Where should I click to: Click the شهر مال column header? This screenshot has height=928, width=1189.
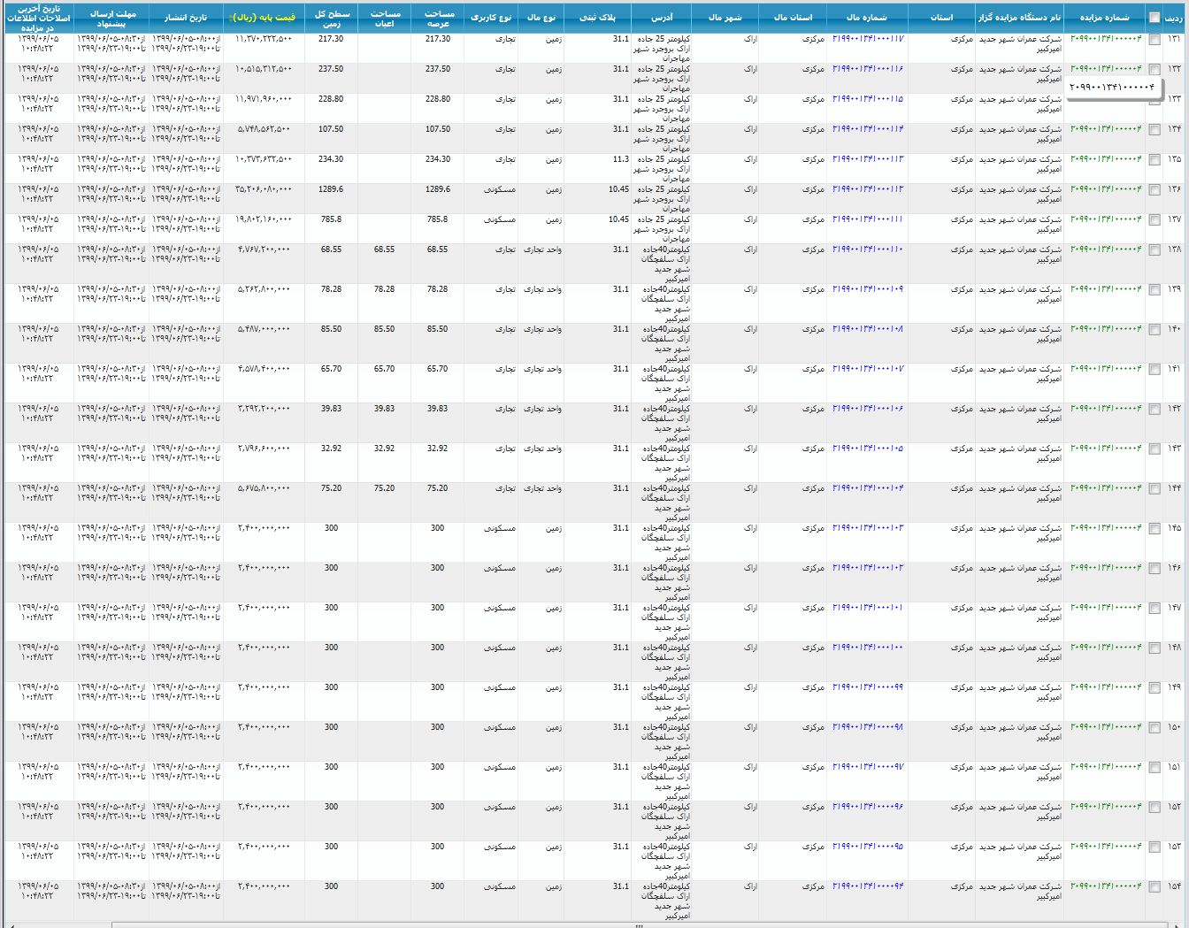pos(725,18)
